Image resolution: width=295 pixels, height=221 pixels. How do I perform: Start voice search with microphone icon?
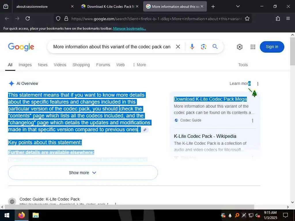[192, 47]
